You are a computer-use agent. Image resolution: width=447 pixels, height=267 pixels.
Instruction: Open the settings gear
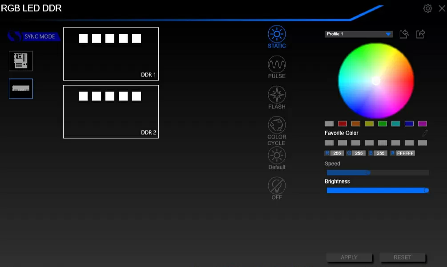[428, 8]
